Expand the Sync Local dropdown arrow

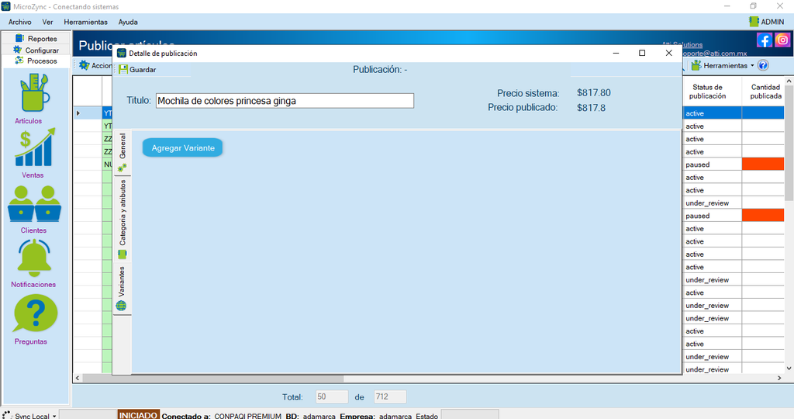54,416
